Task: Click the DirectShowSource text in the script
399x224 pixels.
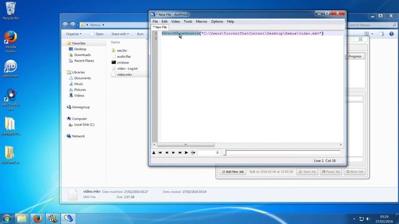Action: click(x=180, y=33)
